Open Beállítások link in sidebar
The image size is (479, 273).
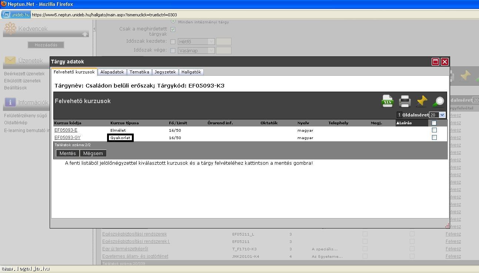[16, 88]
